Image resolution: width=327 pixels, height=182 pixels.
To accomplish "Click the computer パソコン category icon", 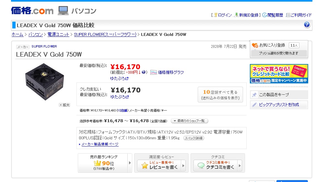I will click(x=63, y=11).
